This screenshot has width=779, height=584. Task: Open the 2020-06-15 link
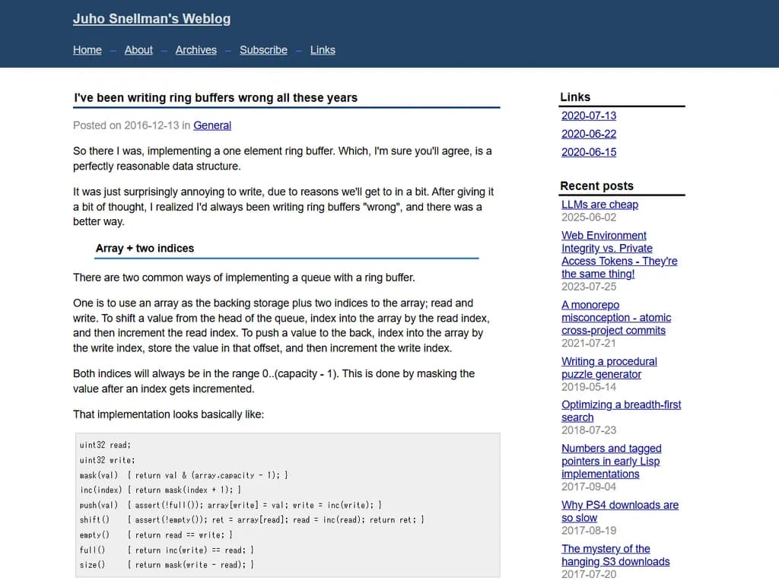tap(588, 152)
